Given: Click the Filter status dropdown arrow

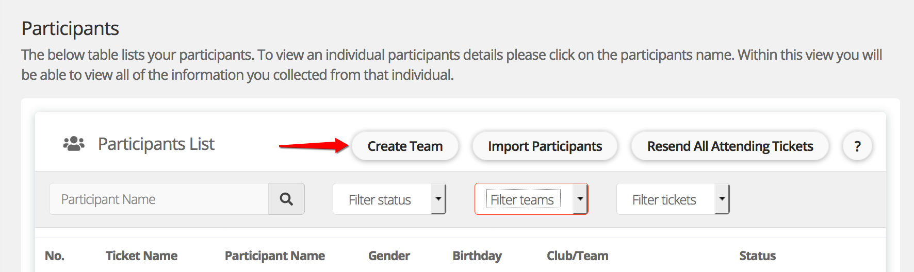Looking at the screenshot, I should click(438, 199).
